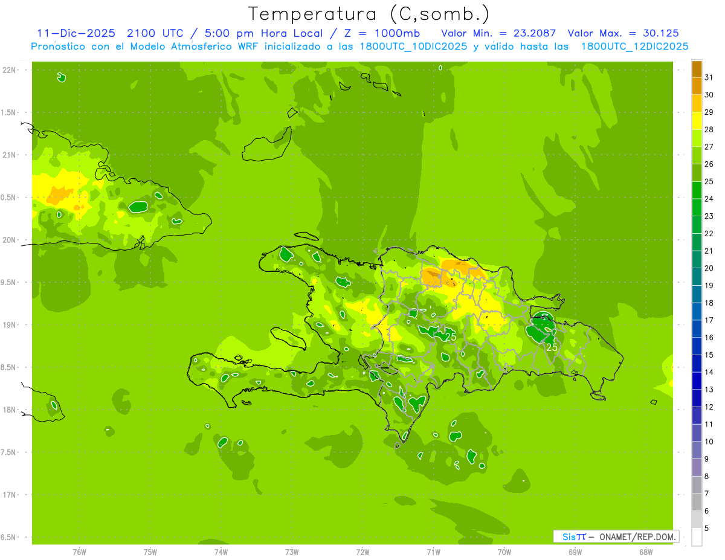725x560 pixels.
Task: Click the "17N" latitude label
Action: coord(10,495)
